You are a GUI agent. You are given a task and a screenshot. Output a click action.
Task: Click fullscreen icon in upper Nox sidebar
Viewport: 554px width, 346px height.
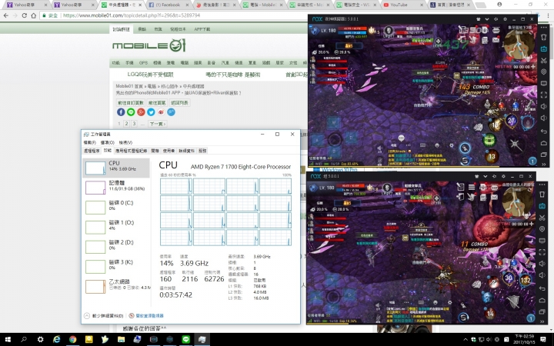coord(544,95)
